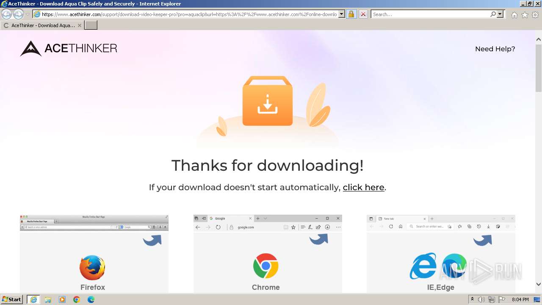Click the Firefox label text

tap(93, 287)
